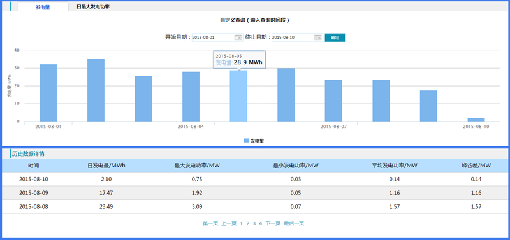This screenshot has width=510, height=240.
Task: Open page 3 in pagination
Action: pos(254,223)
